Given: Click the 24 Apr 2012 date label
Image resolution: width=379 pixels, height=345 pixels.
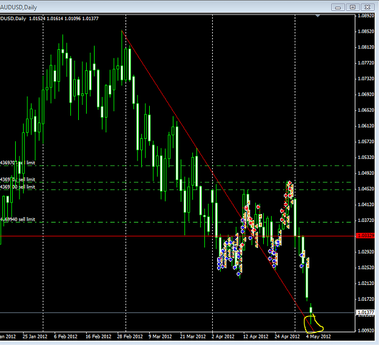Looking at the screenshot, I should click(x=287, y=337).
